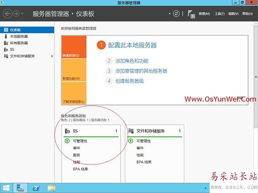Show hidden tray icons arrow

(x=206, y=188)
